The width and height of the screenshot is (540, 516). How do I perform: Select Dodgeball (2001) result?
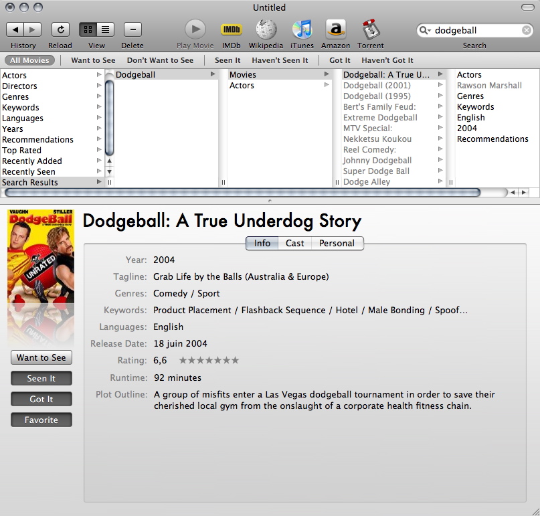(393, 85)
